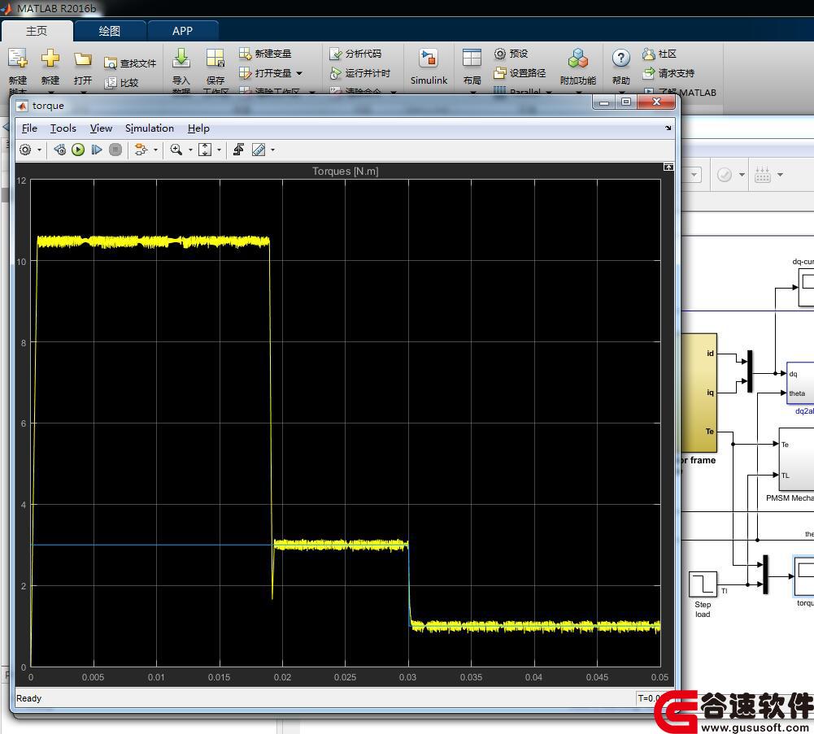Screen dimensions: 814x734
Task: Click 比较 compare button in MATLAB ribbon
Action: (121, 83)
